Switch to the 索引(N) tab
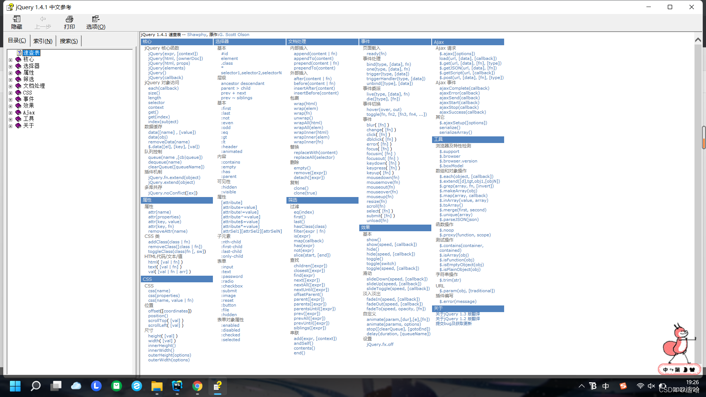This screenshot has height=397, width=706. pyautogui.click(x=43, y=41)
